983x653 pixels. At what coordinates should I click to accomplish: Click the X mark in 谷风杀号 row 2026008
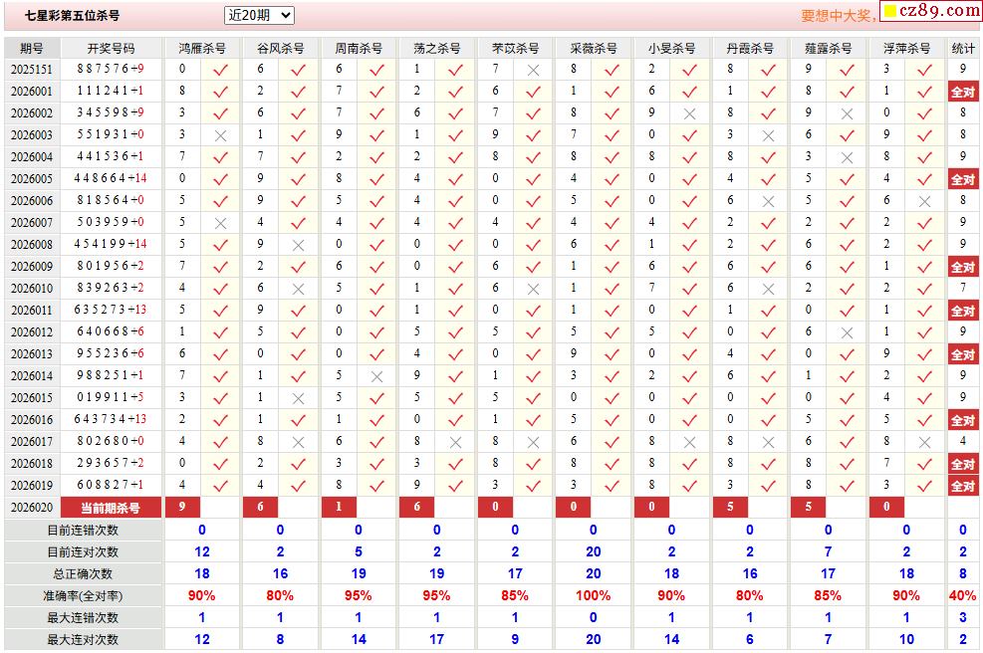point(299,246)
